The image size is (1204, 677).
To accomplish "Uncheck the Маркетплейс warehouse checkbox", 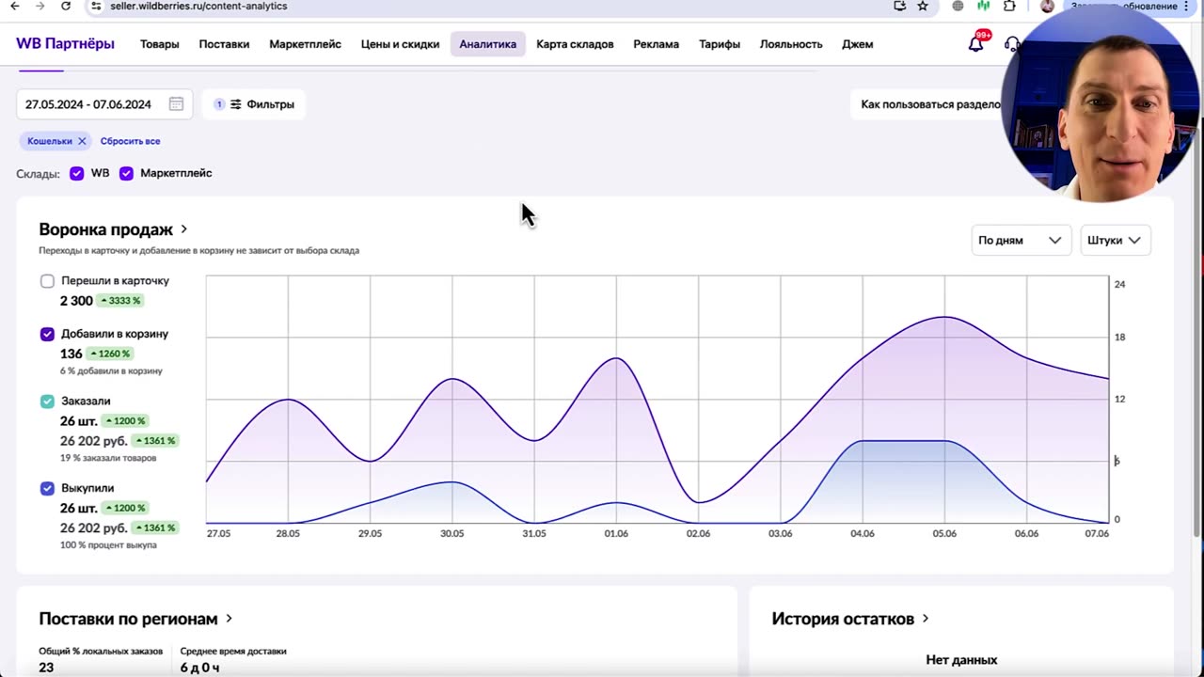I will [x=126, y=173].
